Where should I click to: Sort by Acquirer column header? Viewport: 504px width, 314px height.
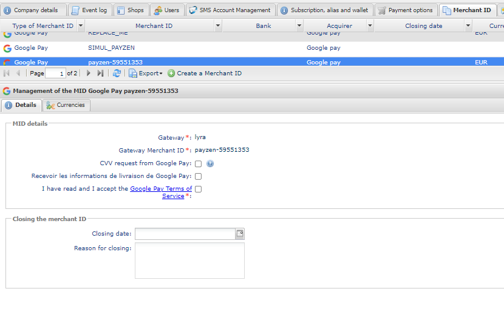click(339, 26)
